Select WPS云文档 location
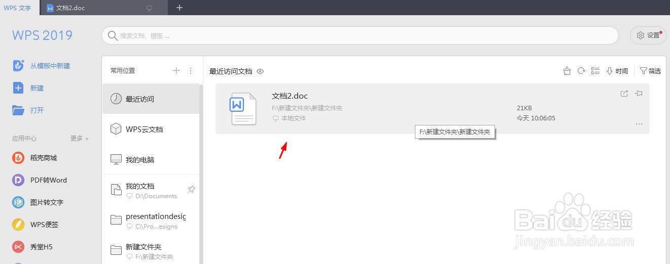Viewport: 670px width, 264px height. pyautogui.click(x=151, y=129)
